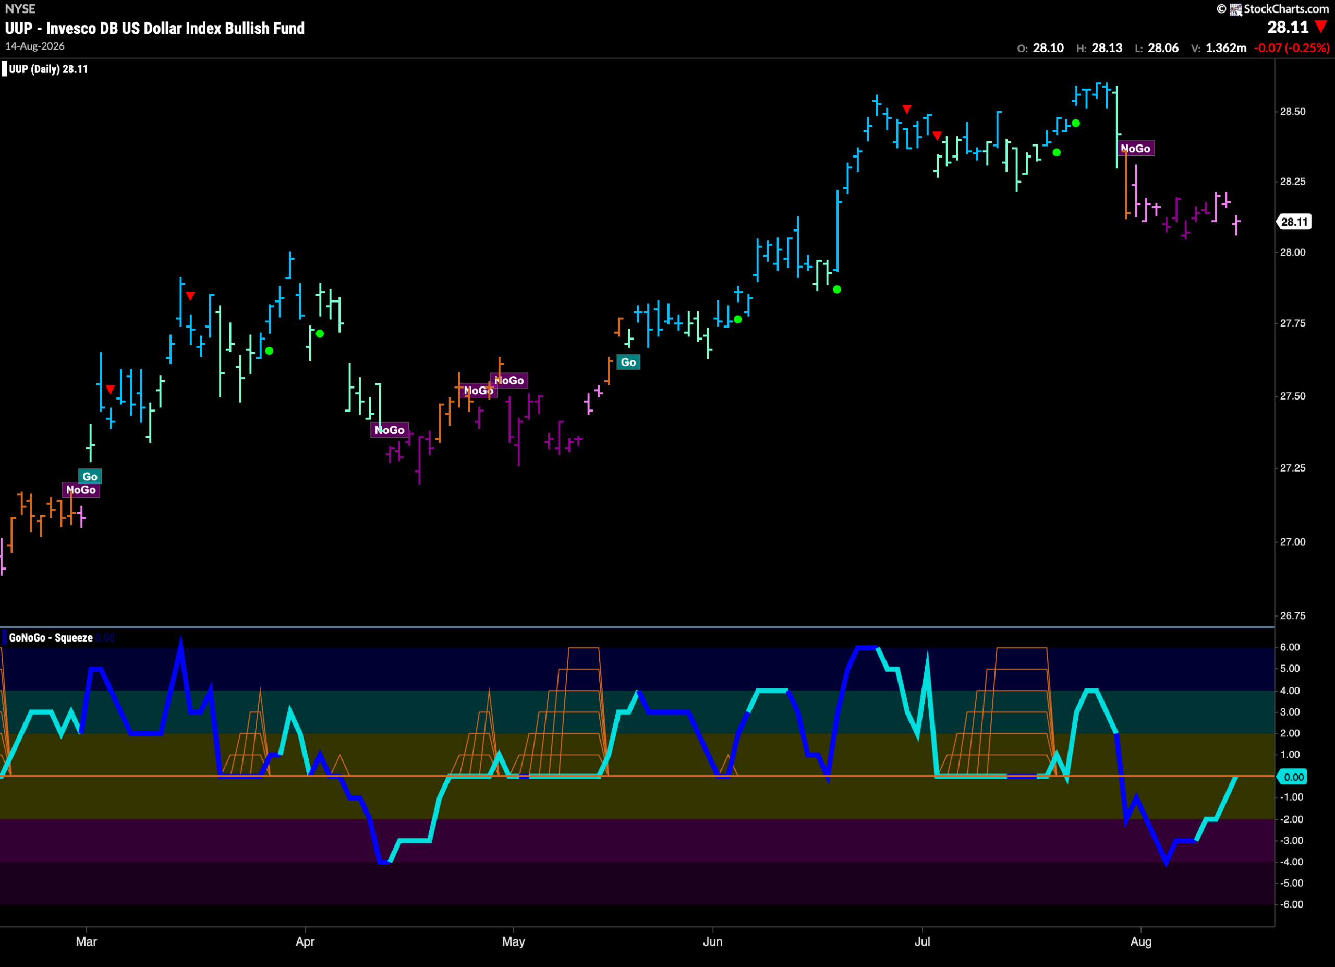Click the Jul label on time axis
The width and height of the screenshot is (1335, 967).
point(922,941)
